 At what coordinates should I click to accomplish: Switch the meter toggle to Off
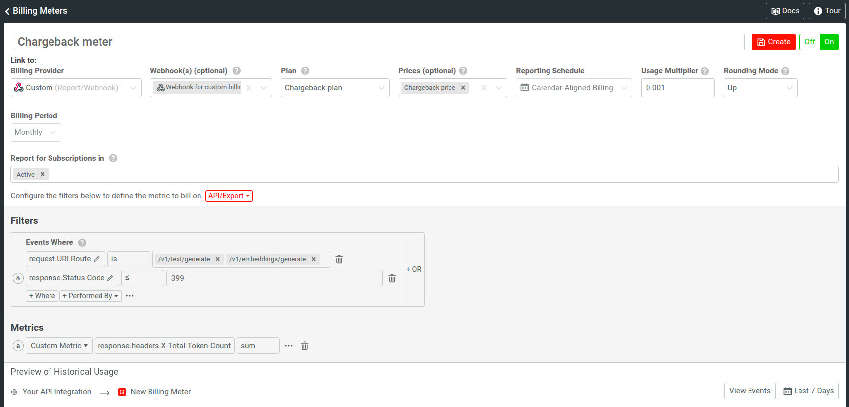tap(810, 42)
